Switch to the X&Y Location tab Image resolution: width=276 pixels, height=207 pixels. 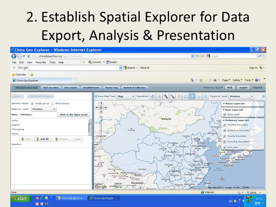(x=51, y=87)
